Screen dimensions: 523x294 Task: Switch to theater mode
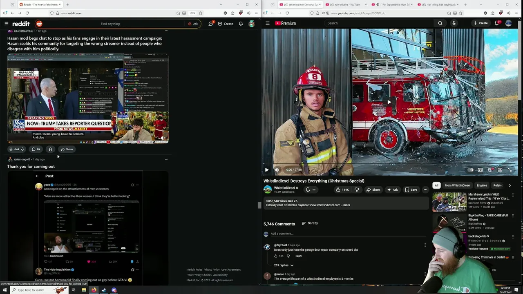pos(500,170)
